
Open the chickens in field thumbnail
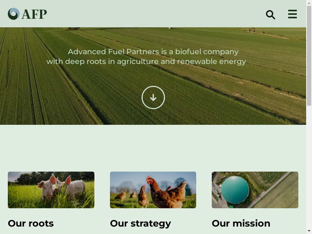(x=153, y=190)
